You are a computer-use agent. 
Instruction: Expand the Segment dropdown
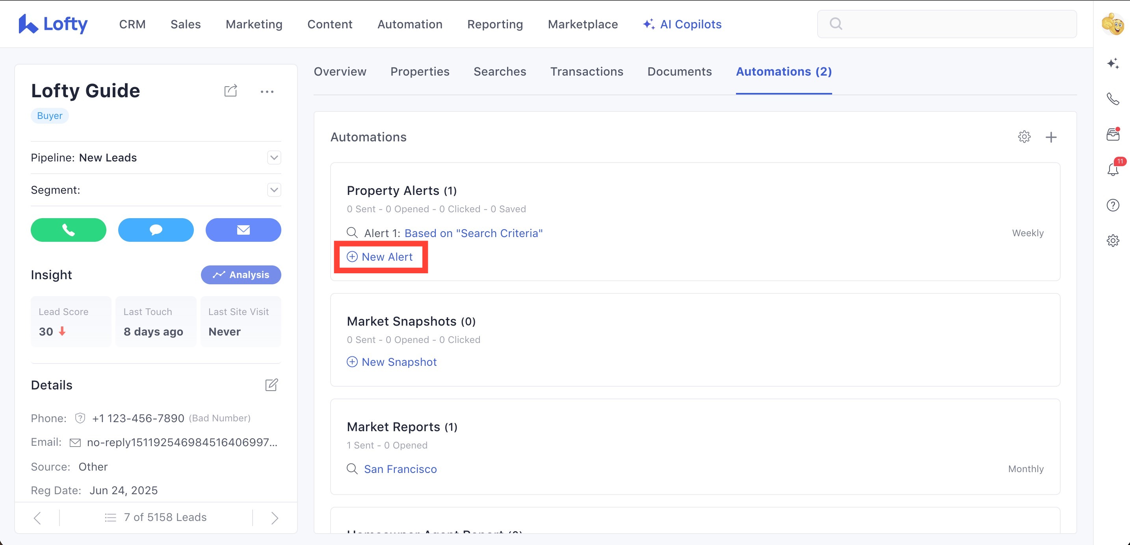274,190
